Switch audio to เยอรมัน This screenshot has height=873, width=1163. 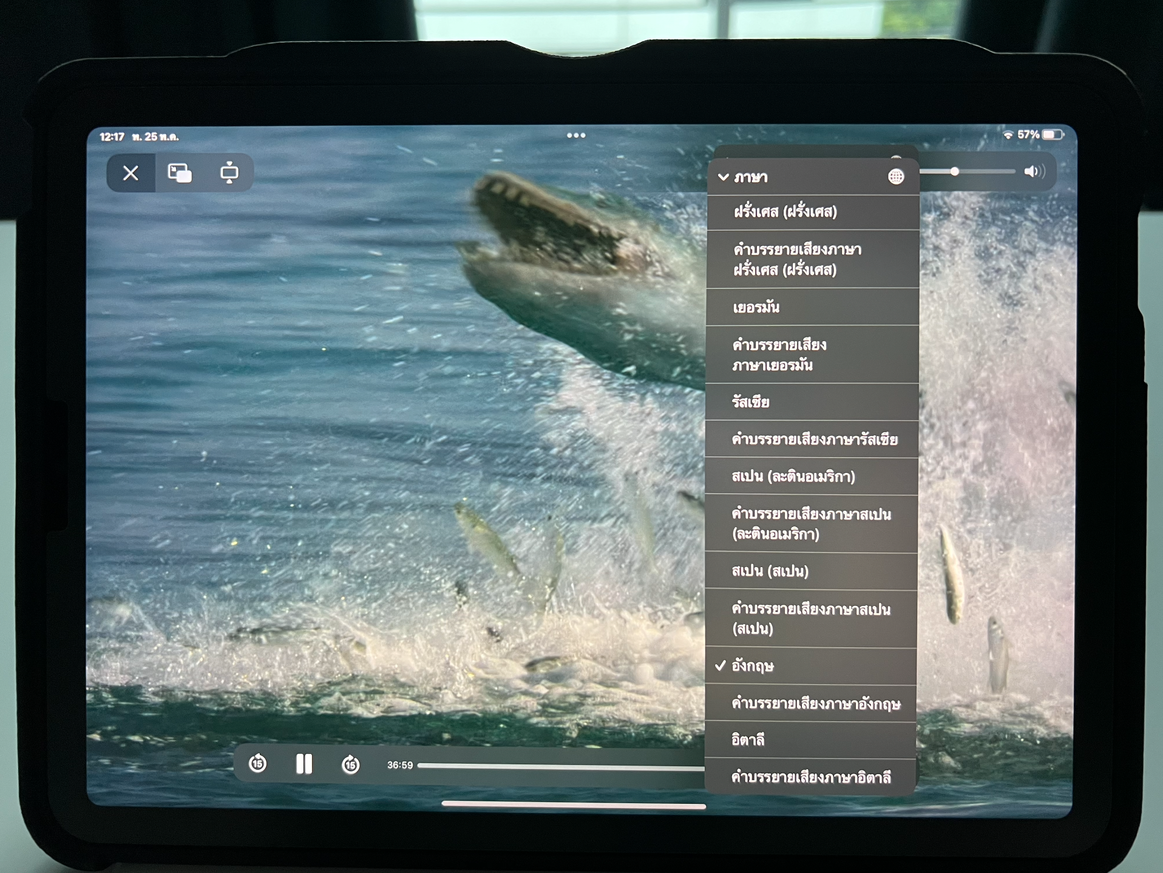(x=756, y=307)
